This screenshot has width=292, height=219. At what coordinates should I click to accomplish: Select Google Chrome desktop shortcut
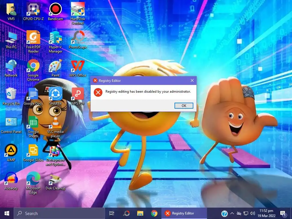click(x=33, y=70)
